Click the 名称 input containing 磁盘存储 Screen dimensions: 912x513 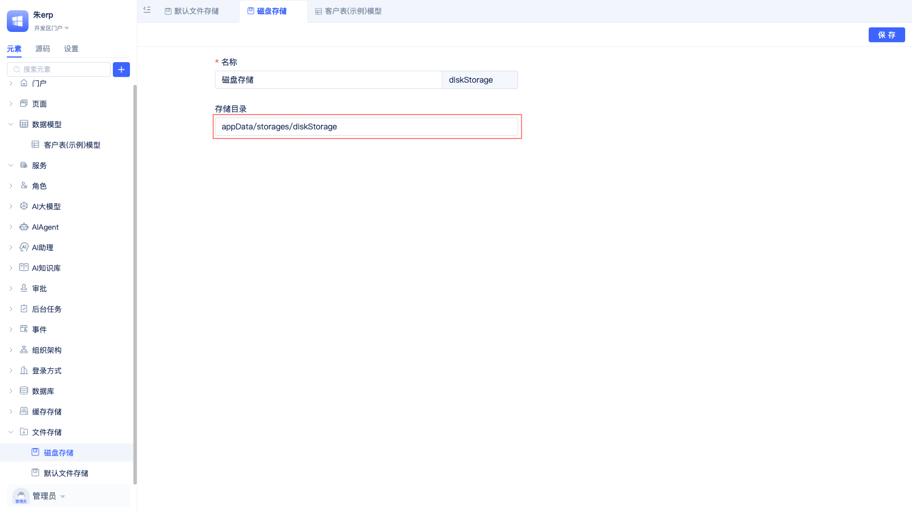[328, 80]
